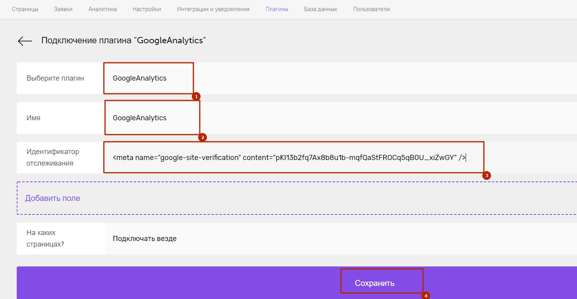577x299 pixels.
Task: Open Интеграции и уведомления tab
Action: [213, 9]
